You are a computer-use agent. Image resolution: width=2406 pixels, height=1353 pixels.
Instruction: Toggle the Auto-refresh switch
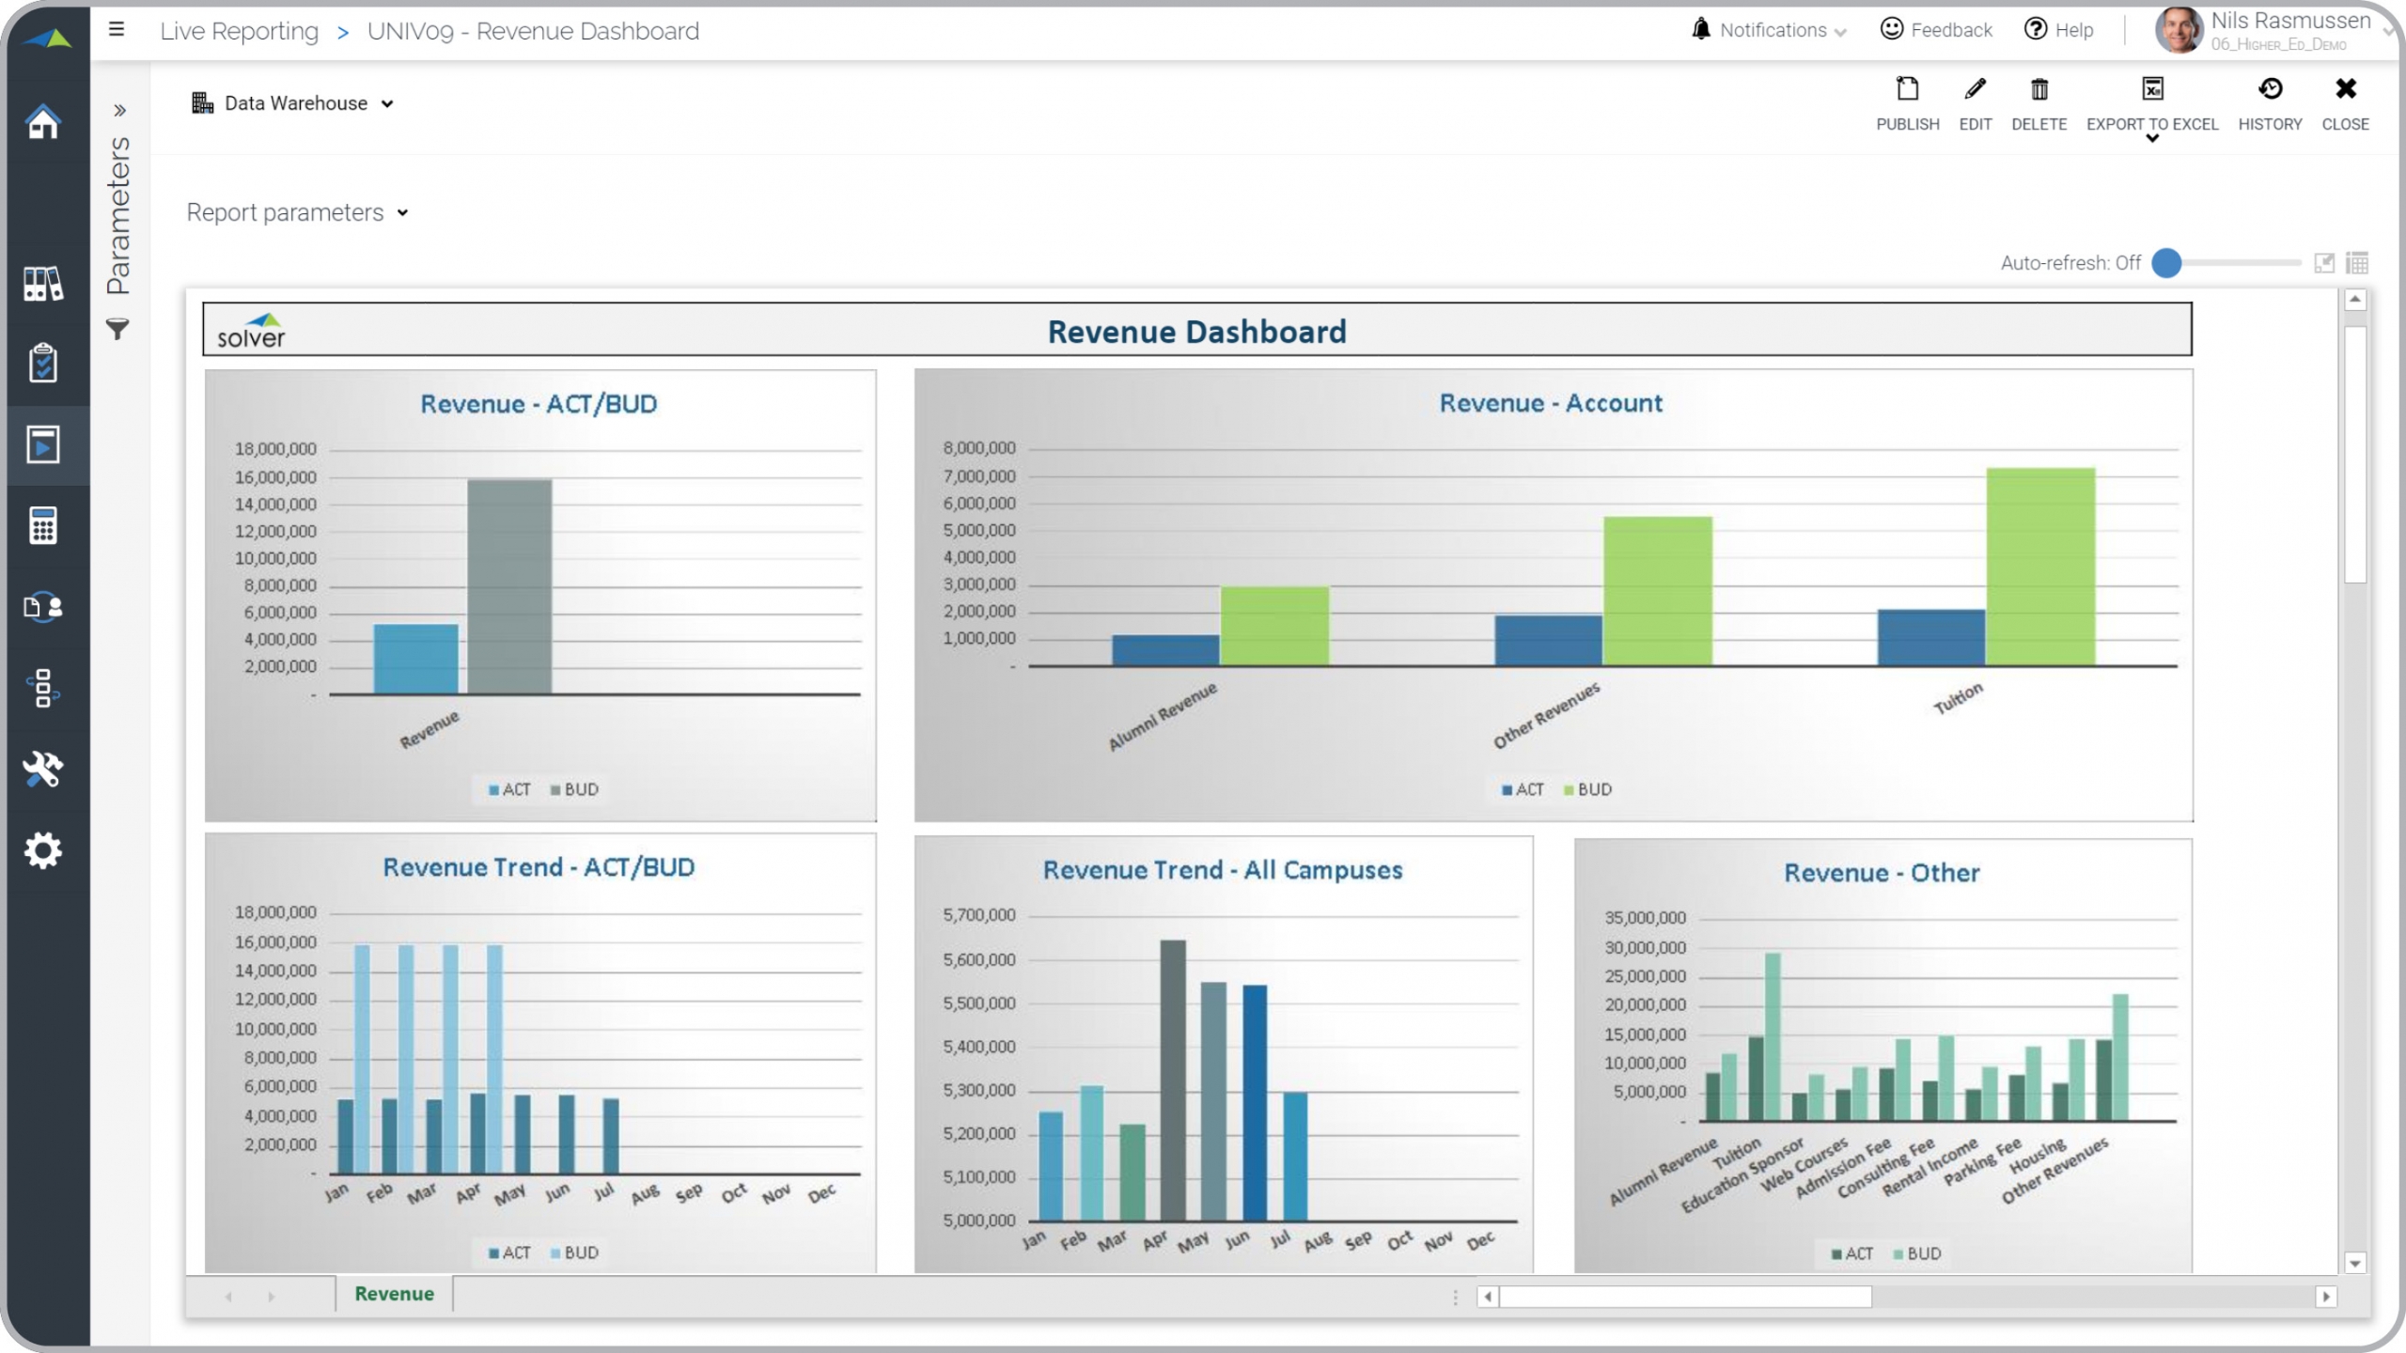2167,263
